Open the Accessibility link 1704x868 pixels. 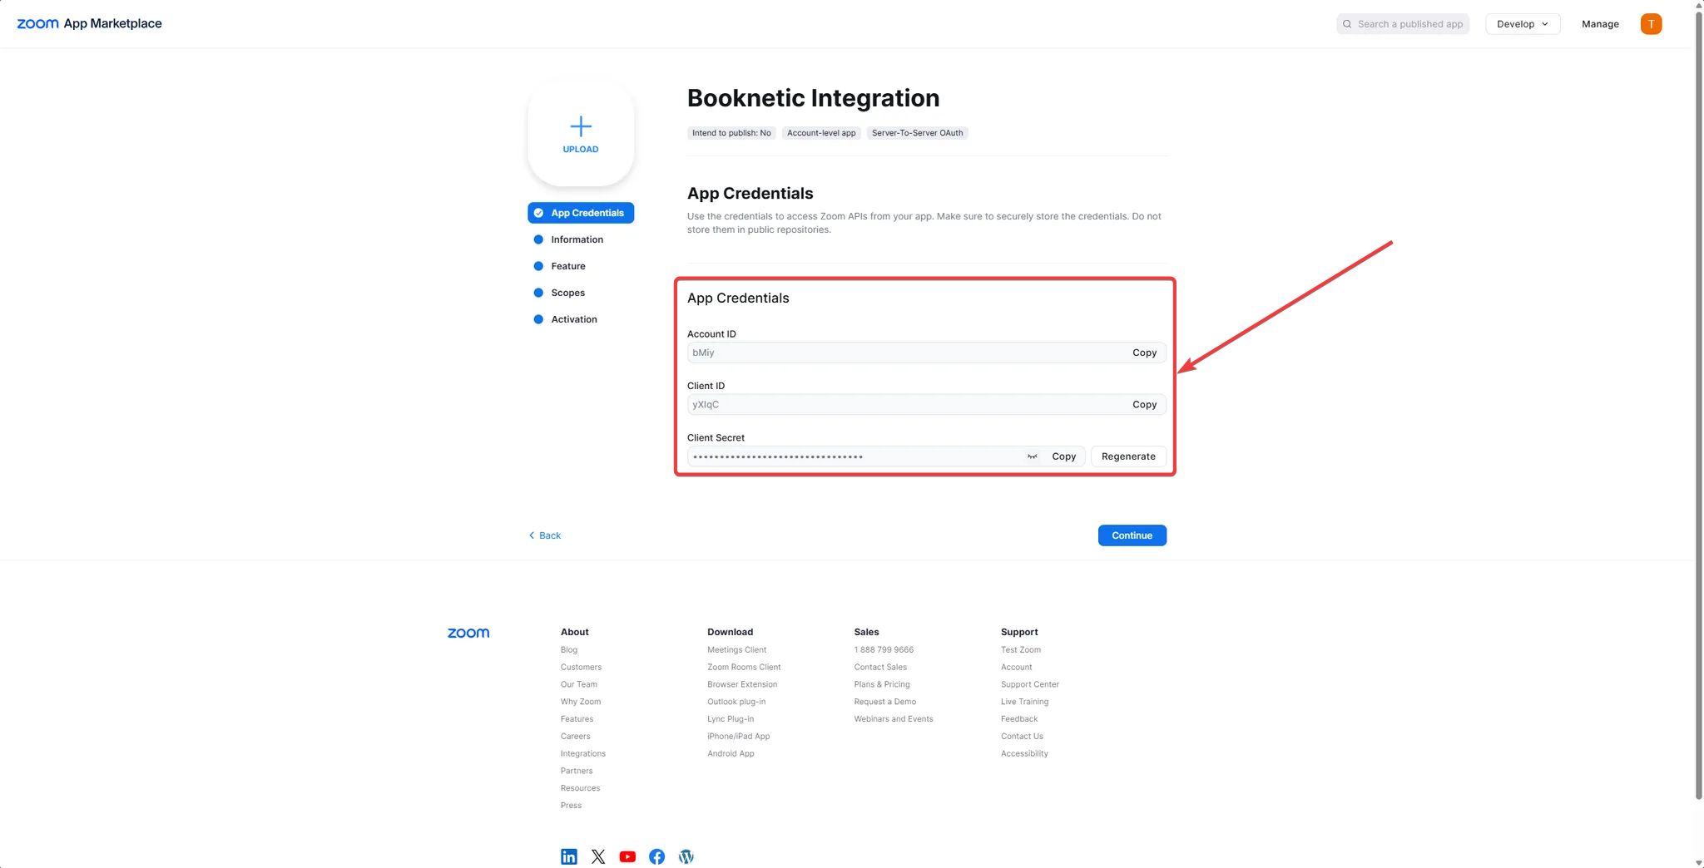tap(1024, 754)
